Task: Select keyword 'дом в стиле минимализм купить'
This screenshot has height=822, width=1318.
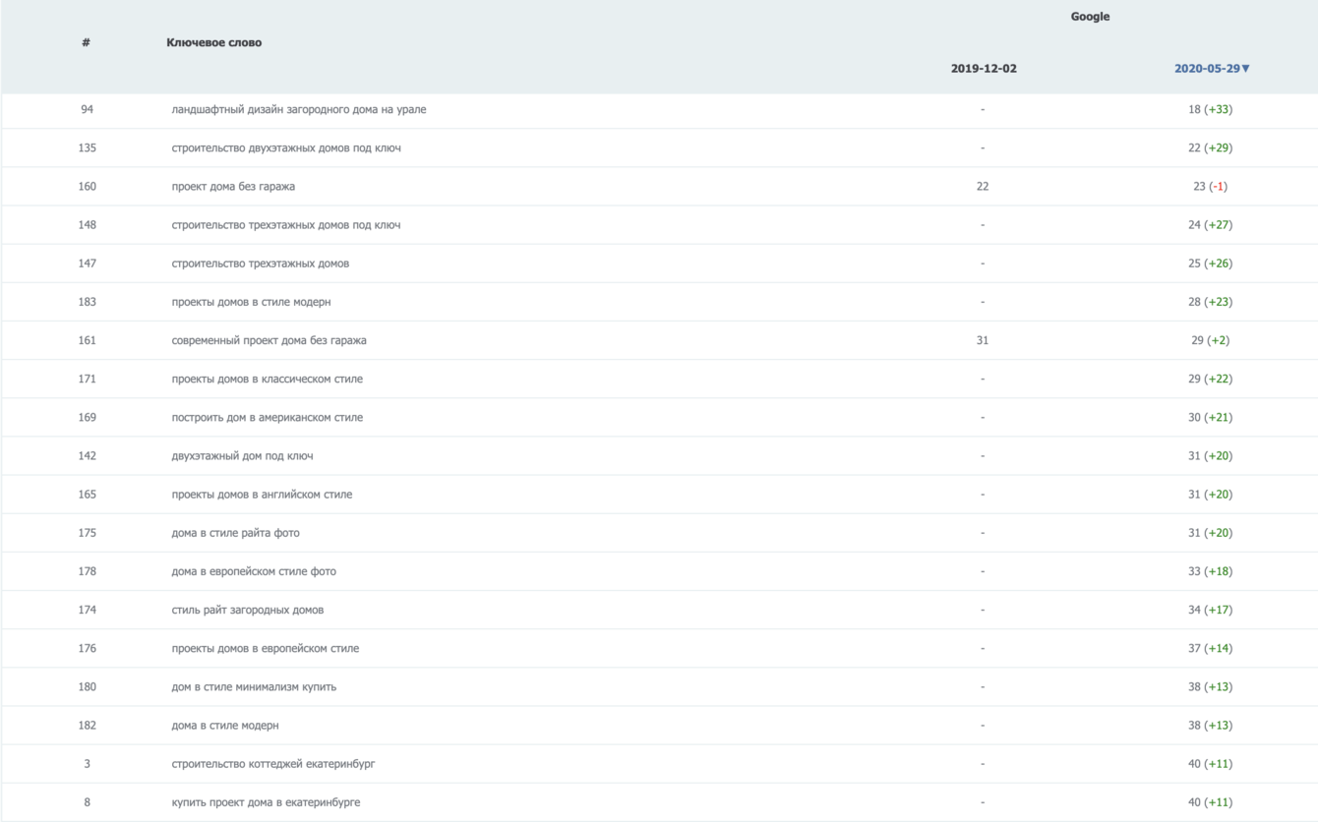Action: [254, 686]
